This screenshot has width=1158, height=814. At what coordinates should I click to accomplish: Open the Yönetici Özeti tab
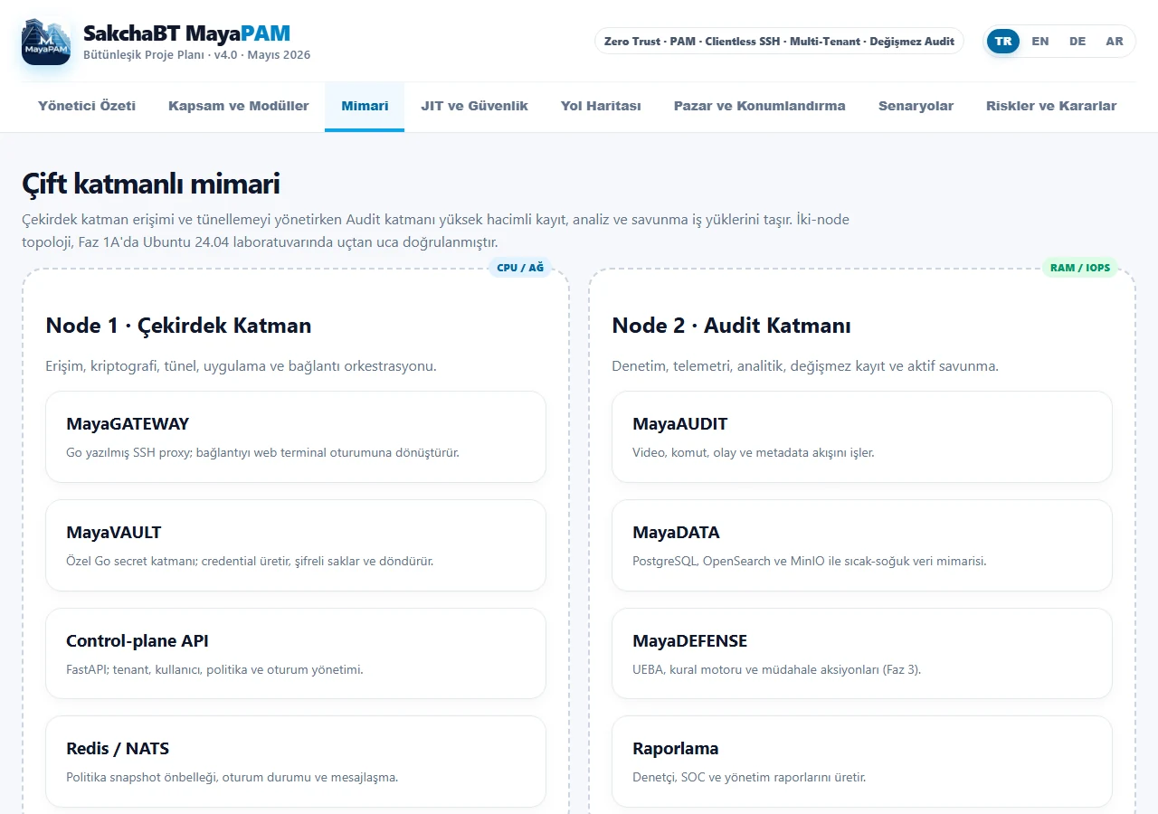click(87, 106)
